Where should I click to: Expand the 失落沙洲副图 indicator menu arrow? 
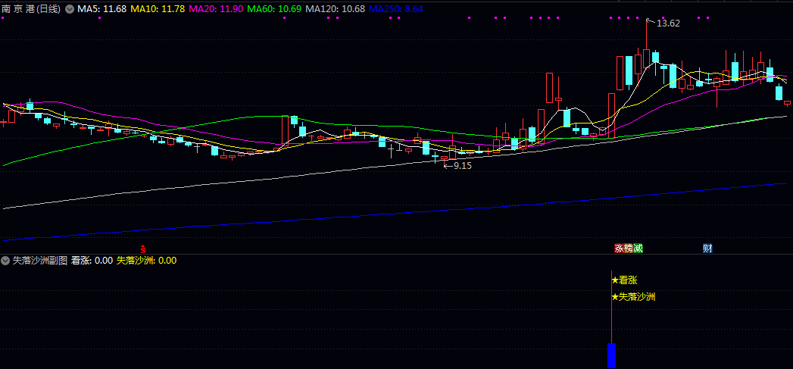pos(6,260)
